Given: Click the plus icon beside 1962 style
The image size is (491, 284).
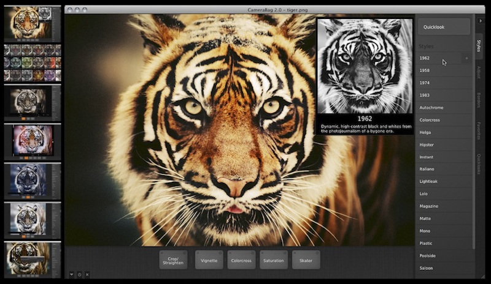Looking at the screenshot, I should click(x=466, y=58).
